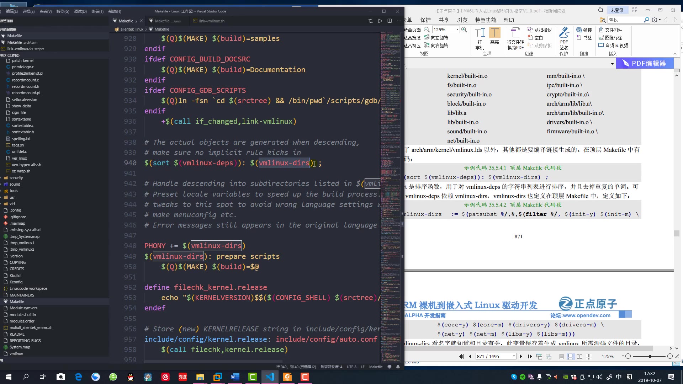This screenshot has height=384, width=683.
Task: Go to the last page of PDF
Action: (x=530, y=356)
